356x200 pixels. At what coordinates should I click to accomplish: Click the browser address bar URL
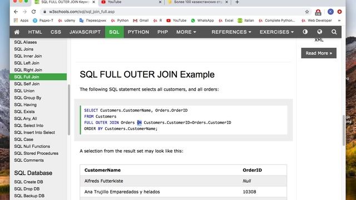[82, 12]
